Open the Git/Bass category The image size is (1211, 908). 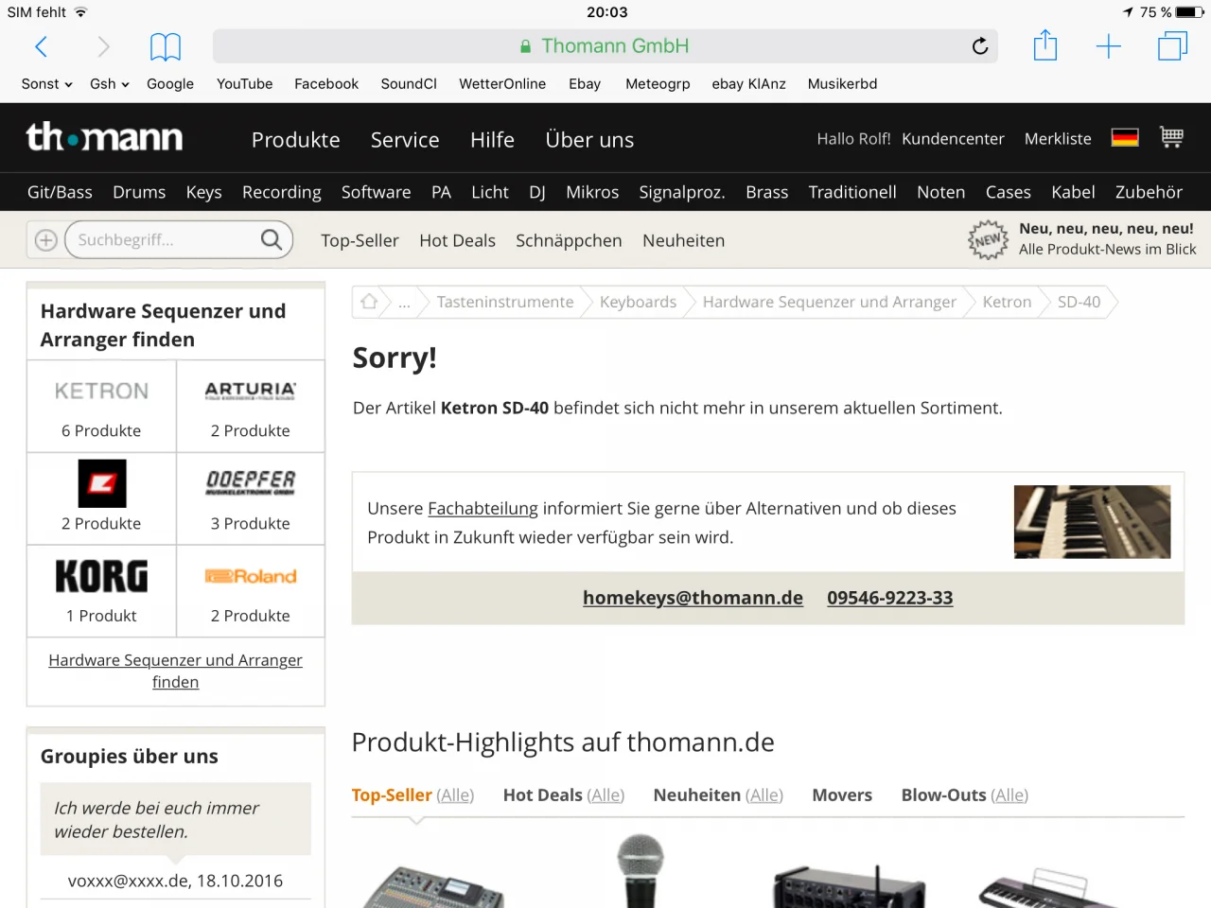click(60, 192)
